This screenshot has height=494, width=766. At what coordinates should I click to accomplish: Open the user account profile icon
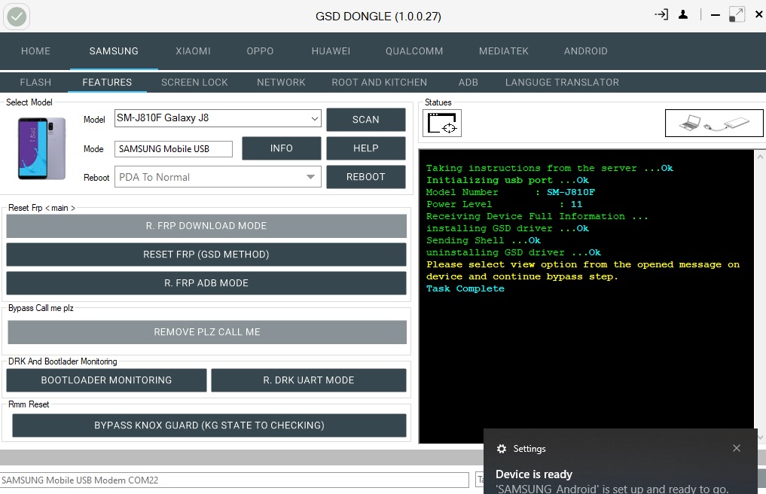(x=683, y=14)
